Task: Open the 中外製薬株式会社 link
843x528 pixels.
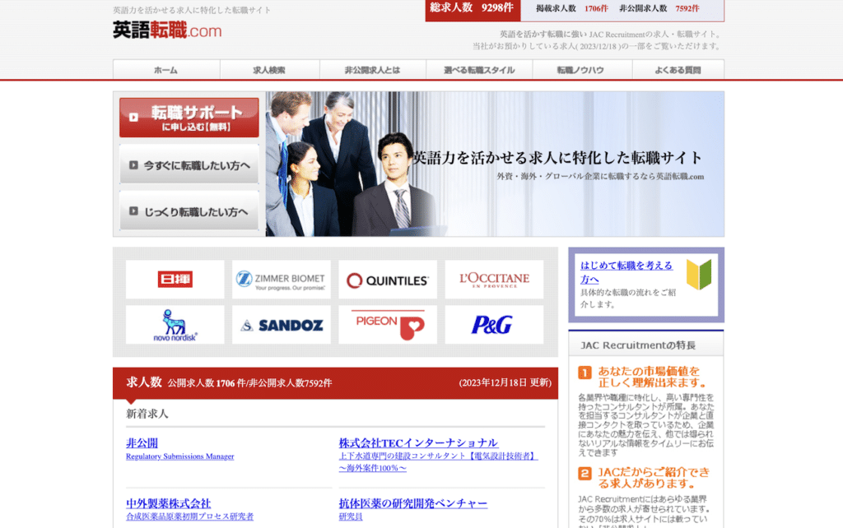Action: click(168, 504)
